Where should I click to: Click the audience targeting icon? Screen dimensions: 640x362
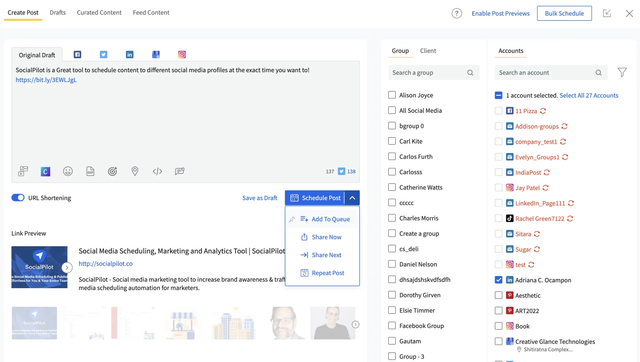tap(112, 171)
